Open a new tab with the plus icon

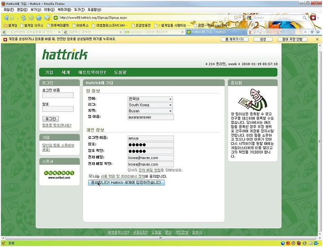coord(312,32)
